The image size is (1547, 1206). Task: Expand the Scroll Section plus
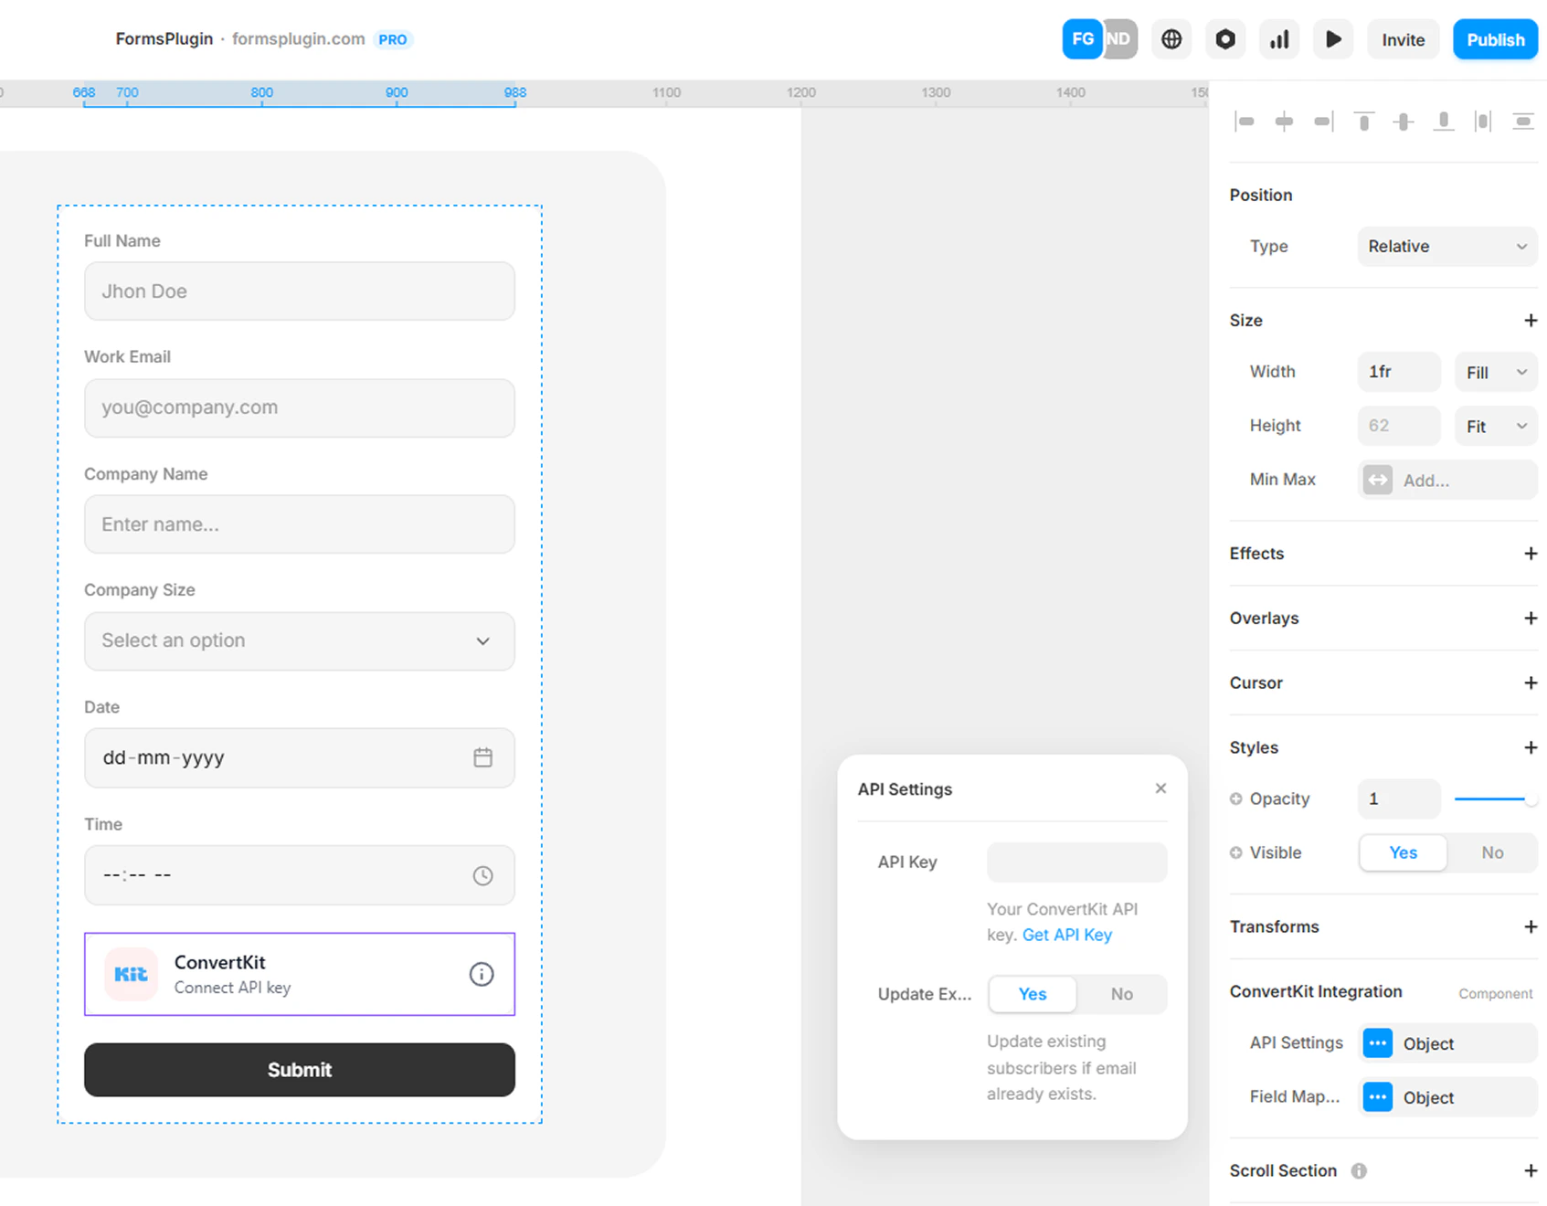tap(1531, 1171)
